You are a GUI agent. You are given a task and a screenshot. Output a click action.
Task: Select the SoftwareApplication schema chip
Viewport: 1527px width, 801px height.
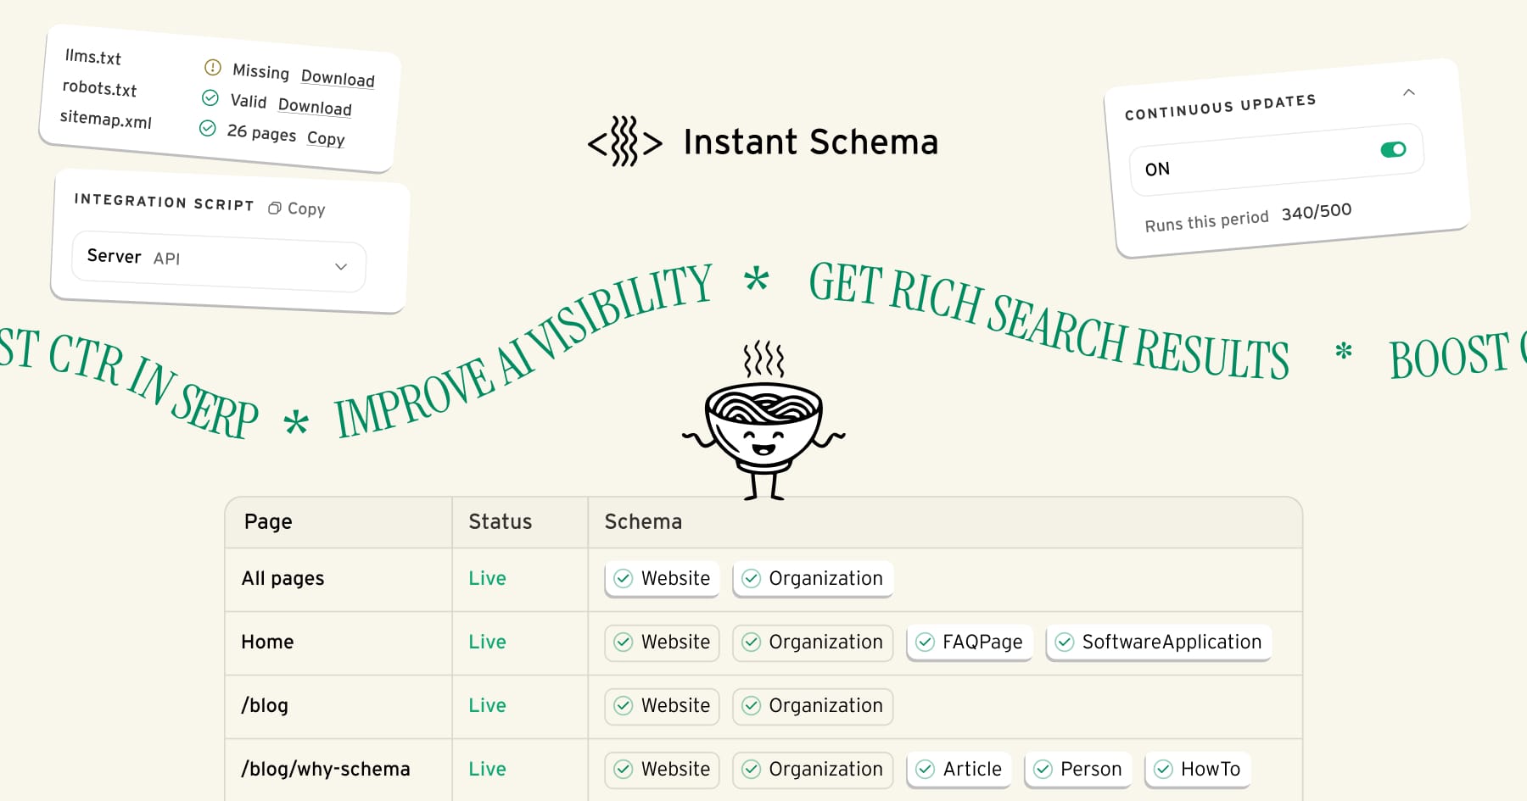(1159, 642)
